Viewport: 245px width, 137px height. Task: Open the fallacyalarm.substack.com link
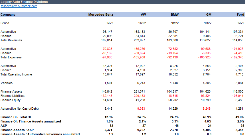[x=19, y=6]
